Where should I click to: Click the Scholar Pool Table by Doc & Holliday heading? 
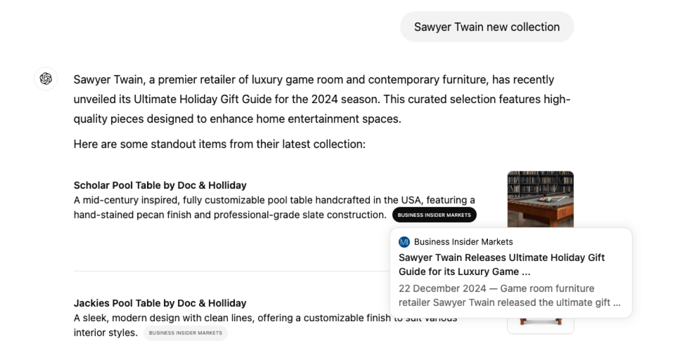tap(160, 185)
